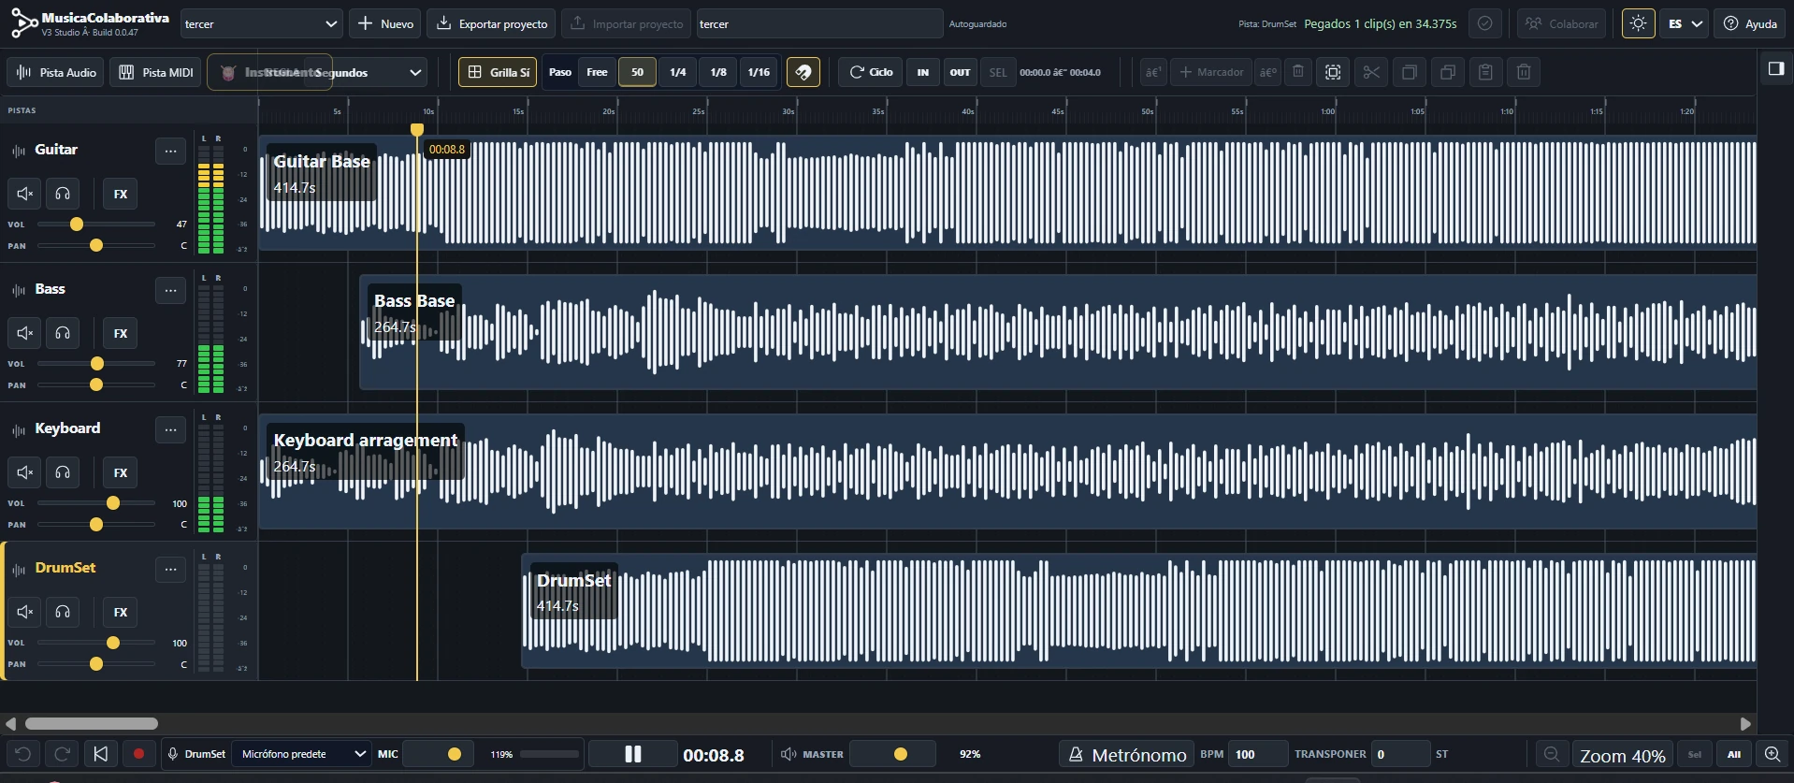Click the horizontal timeline scrollbar thumb
Screen dimensions: 1794x783
coord(92,723)
